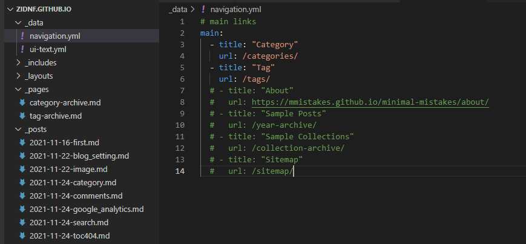The width and height of the screenshot is (526, 244).
Task: Open navigation.yml in the explorer
Action: coord(54,36)
